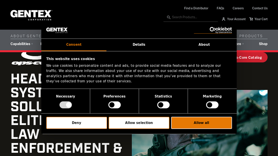Turn on the Statistics cookie toggle

click(x=163, y=105)
